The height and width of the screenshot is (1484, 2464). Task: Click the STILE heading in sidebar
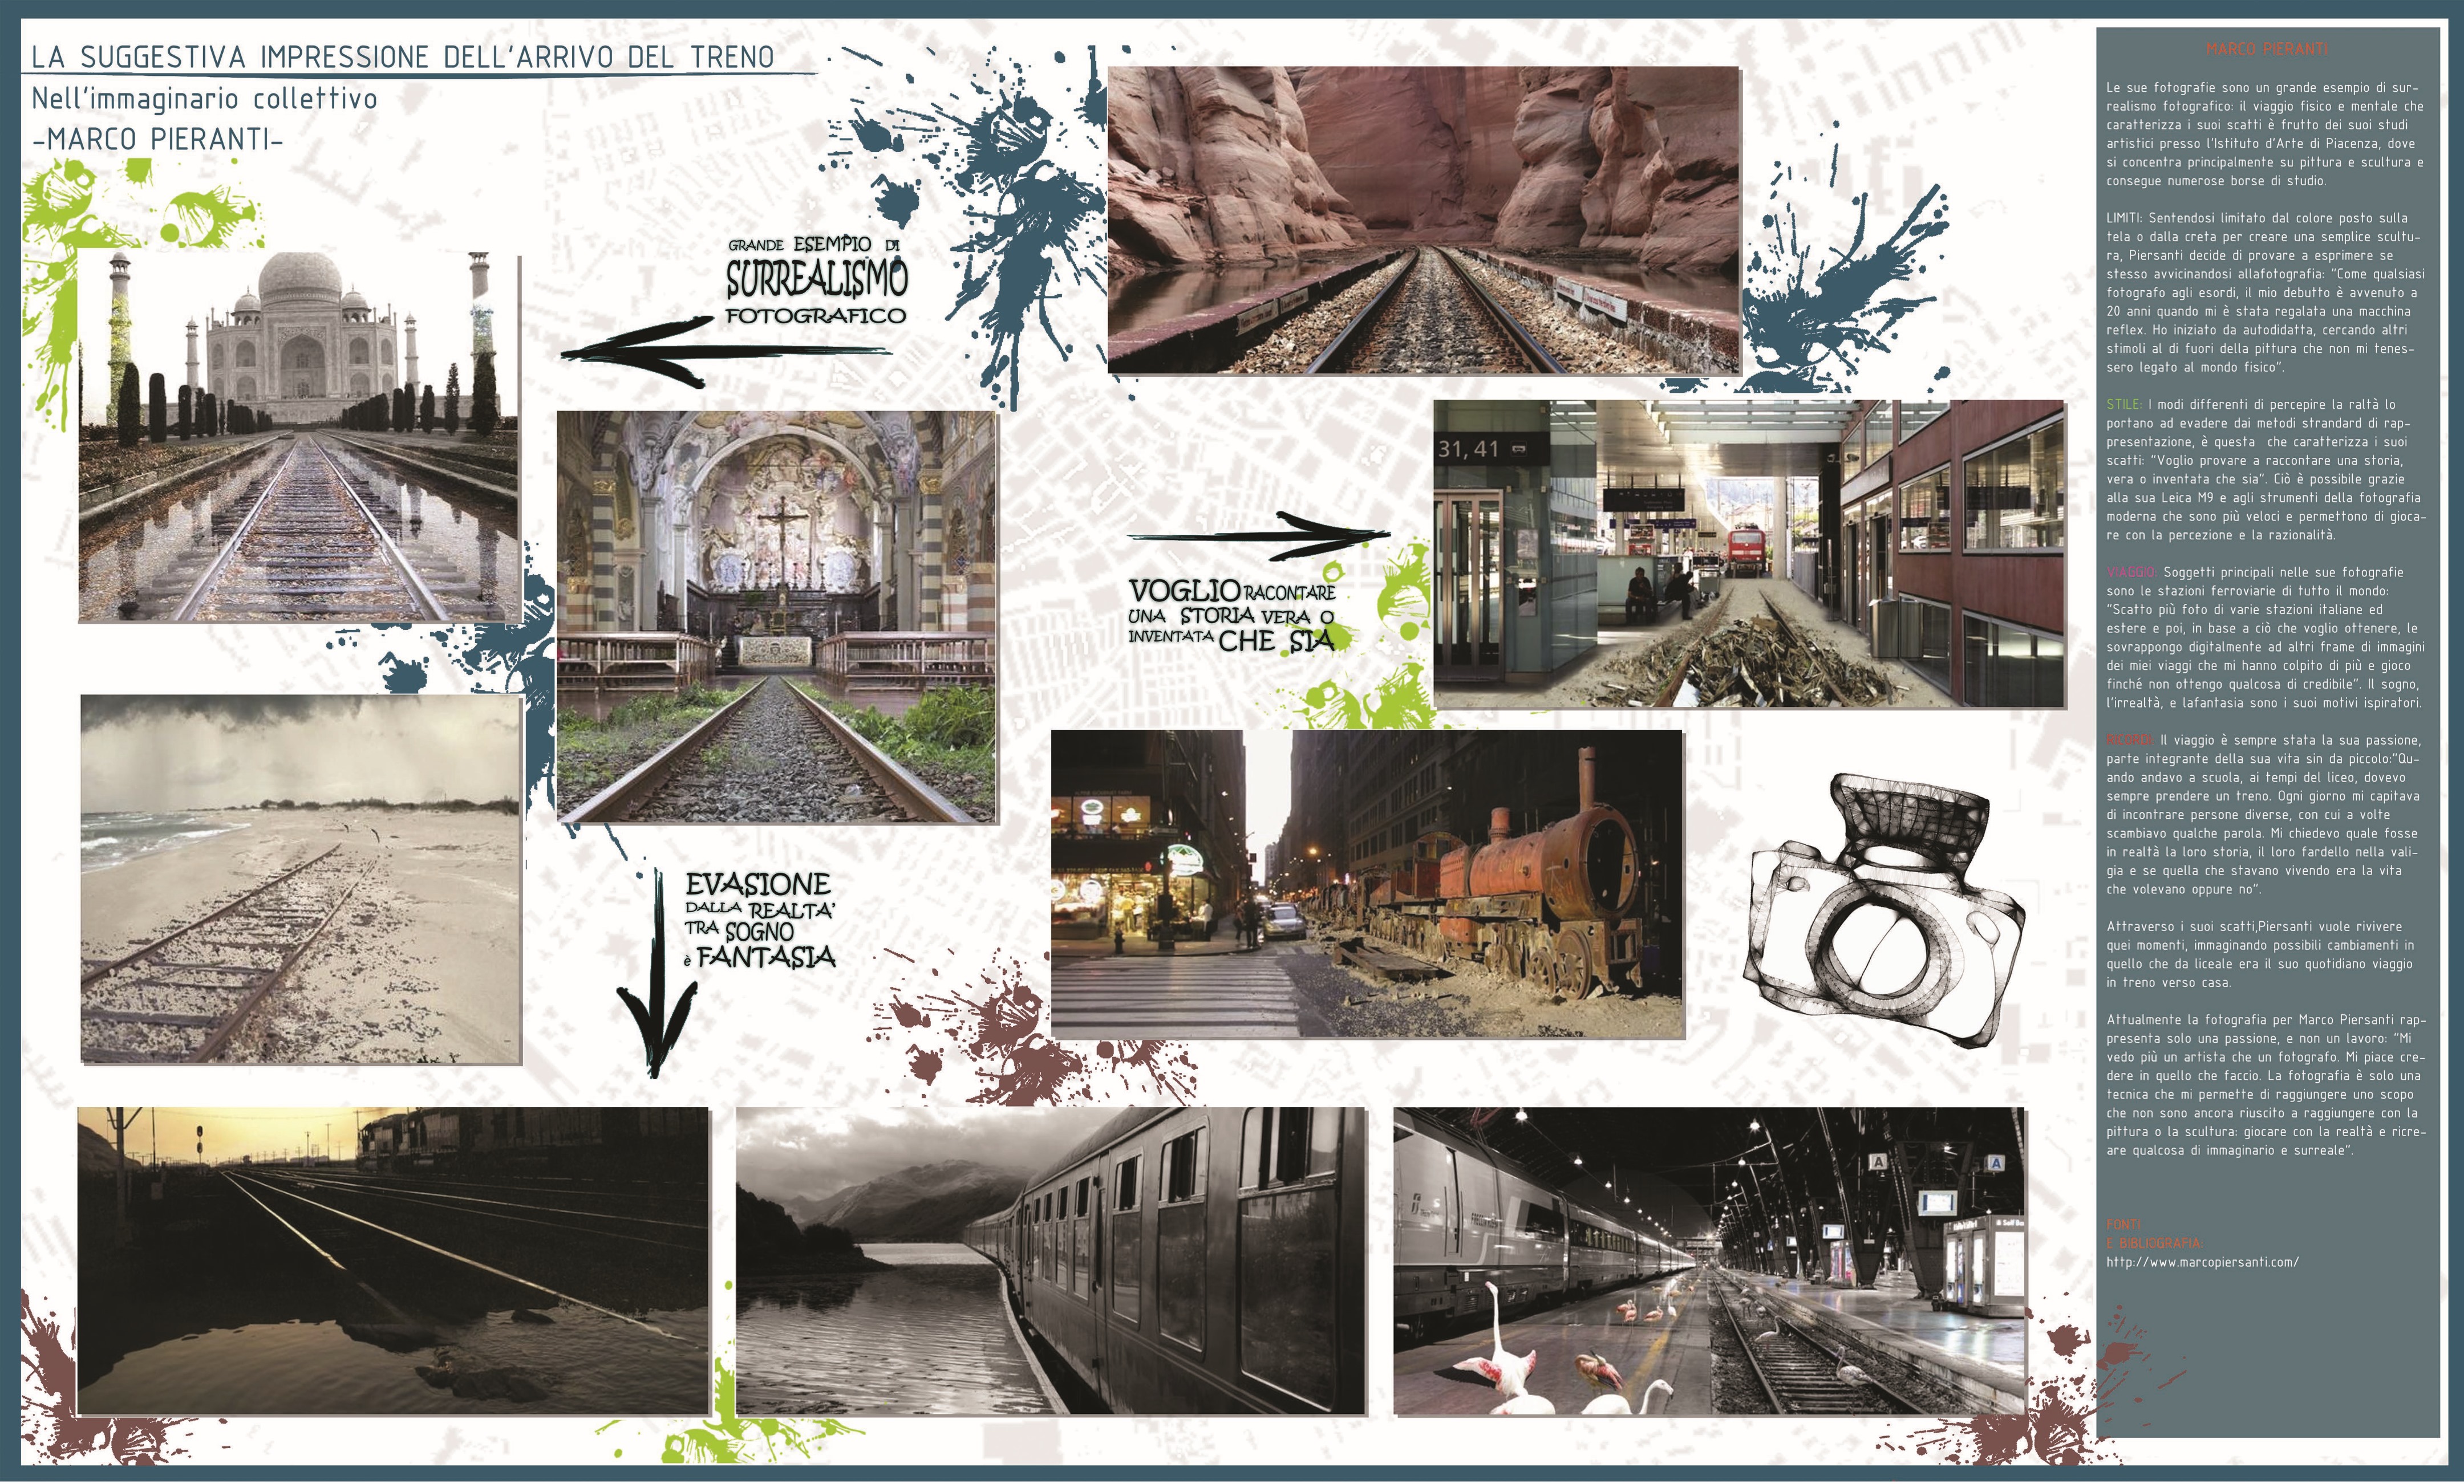(x=2124, y=405)
